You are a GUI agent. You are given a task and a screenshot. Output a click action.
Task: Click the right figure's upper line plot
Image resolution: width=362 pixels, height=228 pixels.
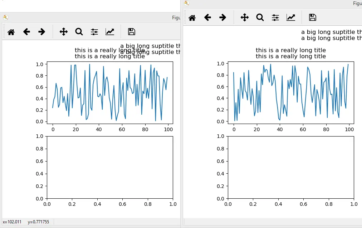[x=291, y=93]
